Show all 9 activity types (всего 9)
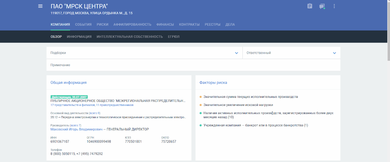Screen dimensions: 390x162 (94, 113)
